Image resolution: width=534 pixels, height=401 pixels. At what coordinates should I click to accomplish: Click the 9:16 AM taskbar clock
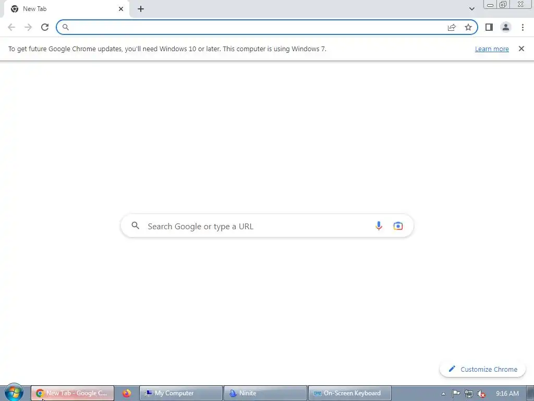[x=507, y=394]
